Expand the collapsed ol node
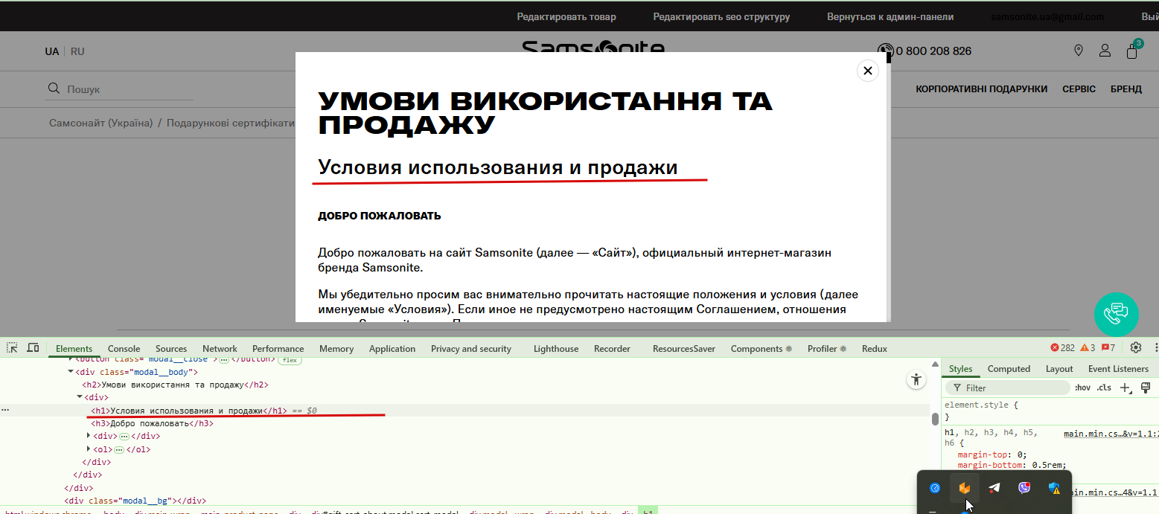 (x=89, y=449)
